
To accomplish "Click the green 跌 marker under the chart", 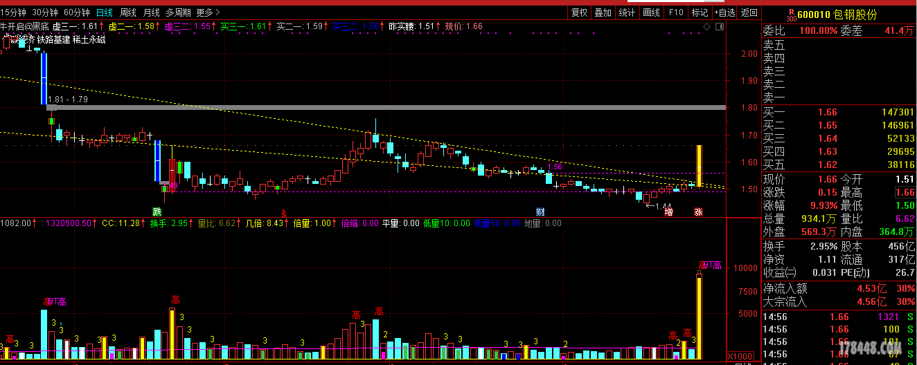I will coord(157,211).
